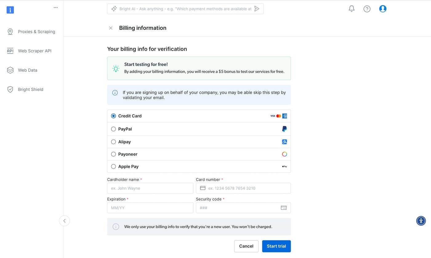Collapse the sidebar with the chevron
431x258 pixels.
(64, 221)
